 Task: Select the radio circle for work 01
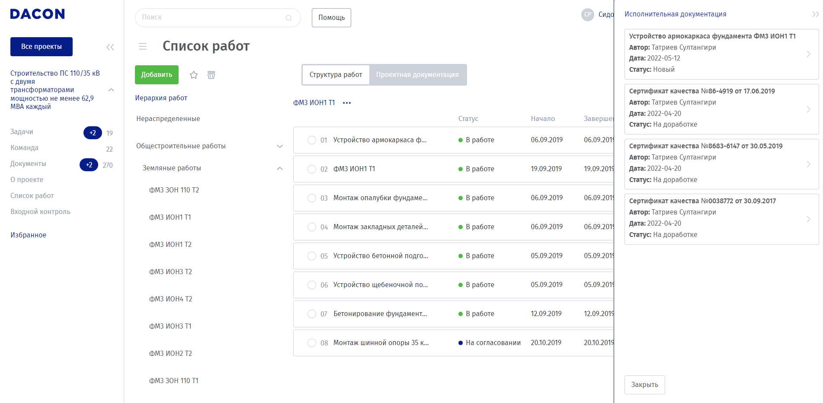(311, 140)
